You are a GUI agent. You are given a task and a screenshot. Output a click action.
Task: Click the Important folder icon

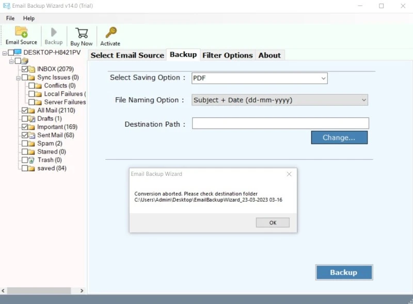point(31,127)
